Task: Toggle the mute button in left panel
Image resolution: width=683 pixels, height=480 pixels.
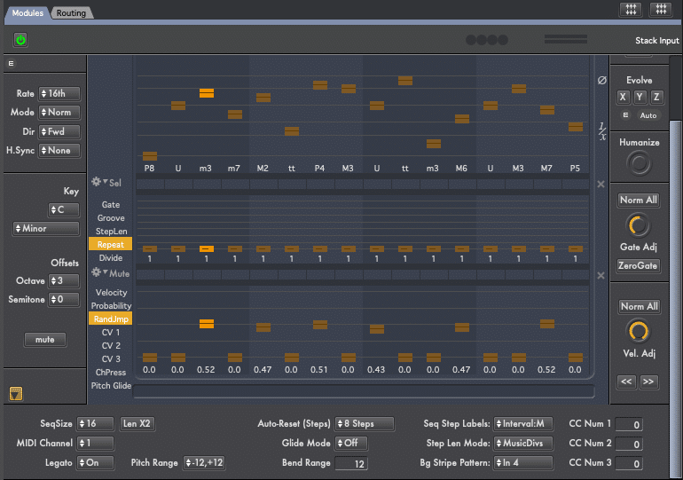Action: 45,339
